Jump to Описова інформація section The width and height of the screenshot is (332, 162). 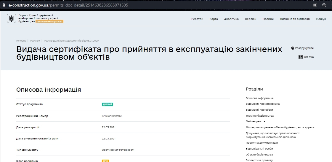tap(259, 98)
